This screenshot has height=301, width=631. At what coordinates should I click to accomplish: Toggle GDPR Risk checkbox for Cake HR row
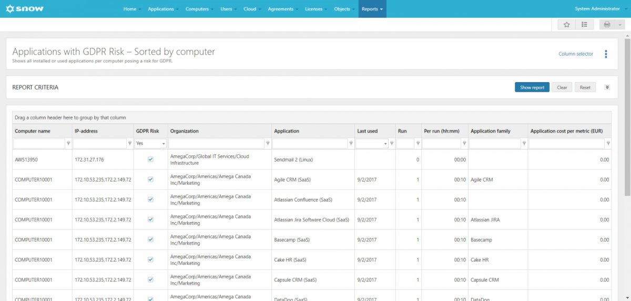point(151,259)
